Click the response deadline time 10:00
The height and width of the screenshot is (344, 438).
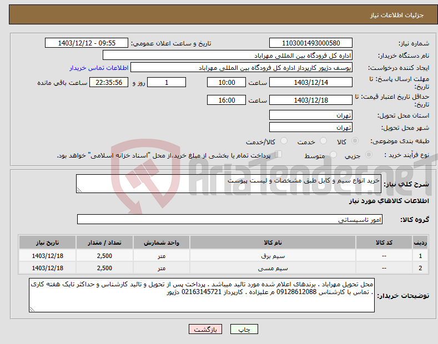pos(226,82)
